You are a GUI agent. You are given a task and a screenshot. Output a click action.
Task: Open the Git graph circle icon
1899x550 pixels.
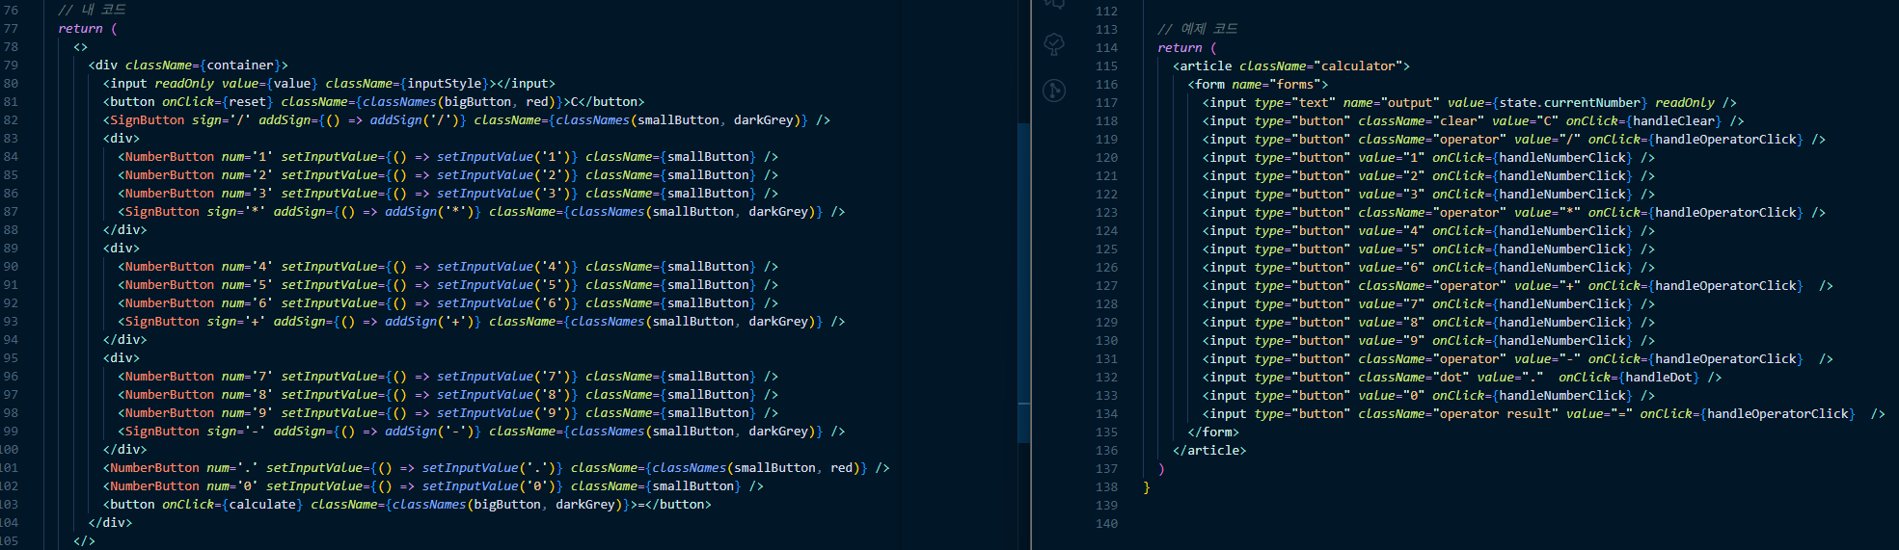coord(1054,91)
